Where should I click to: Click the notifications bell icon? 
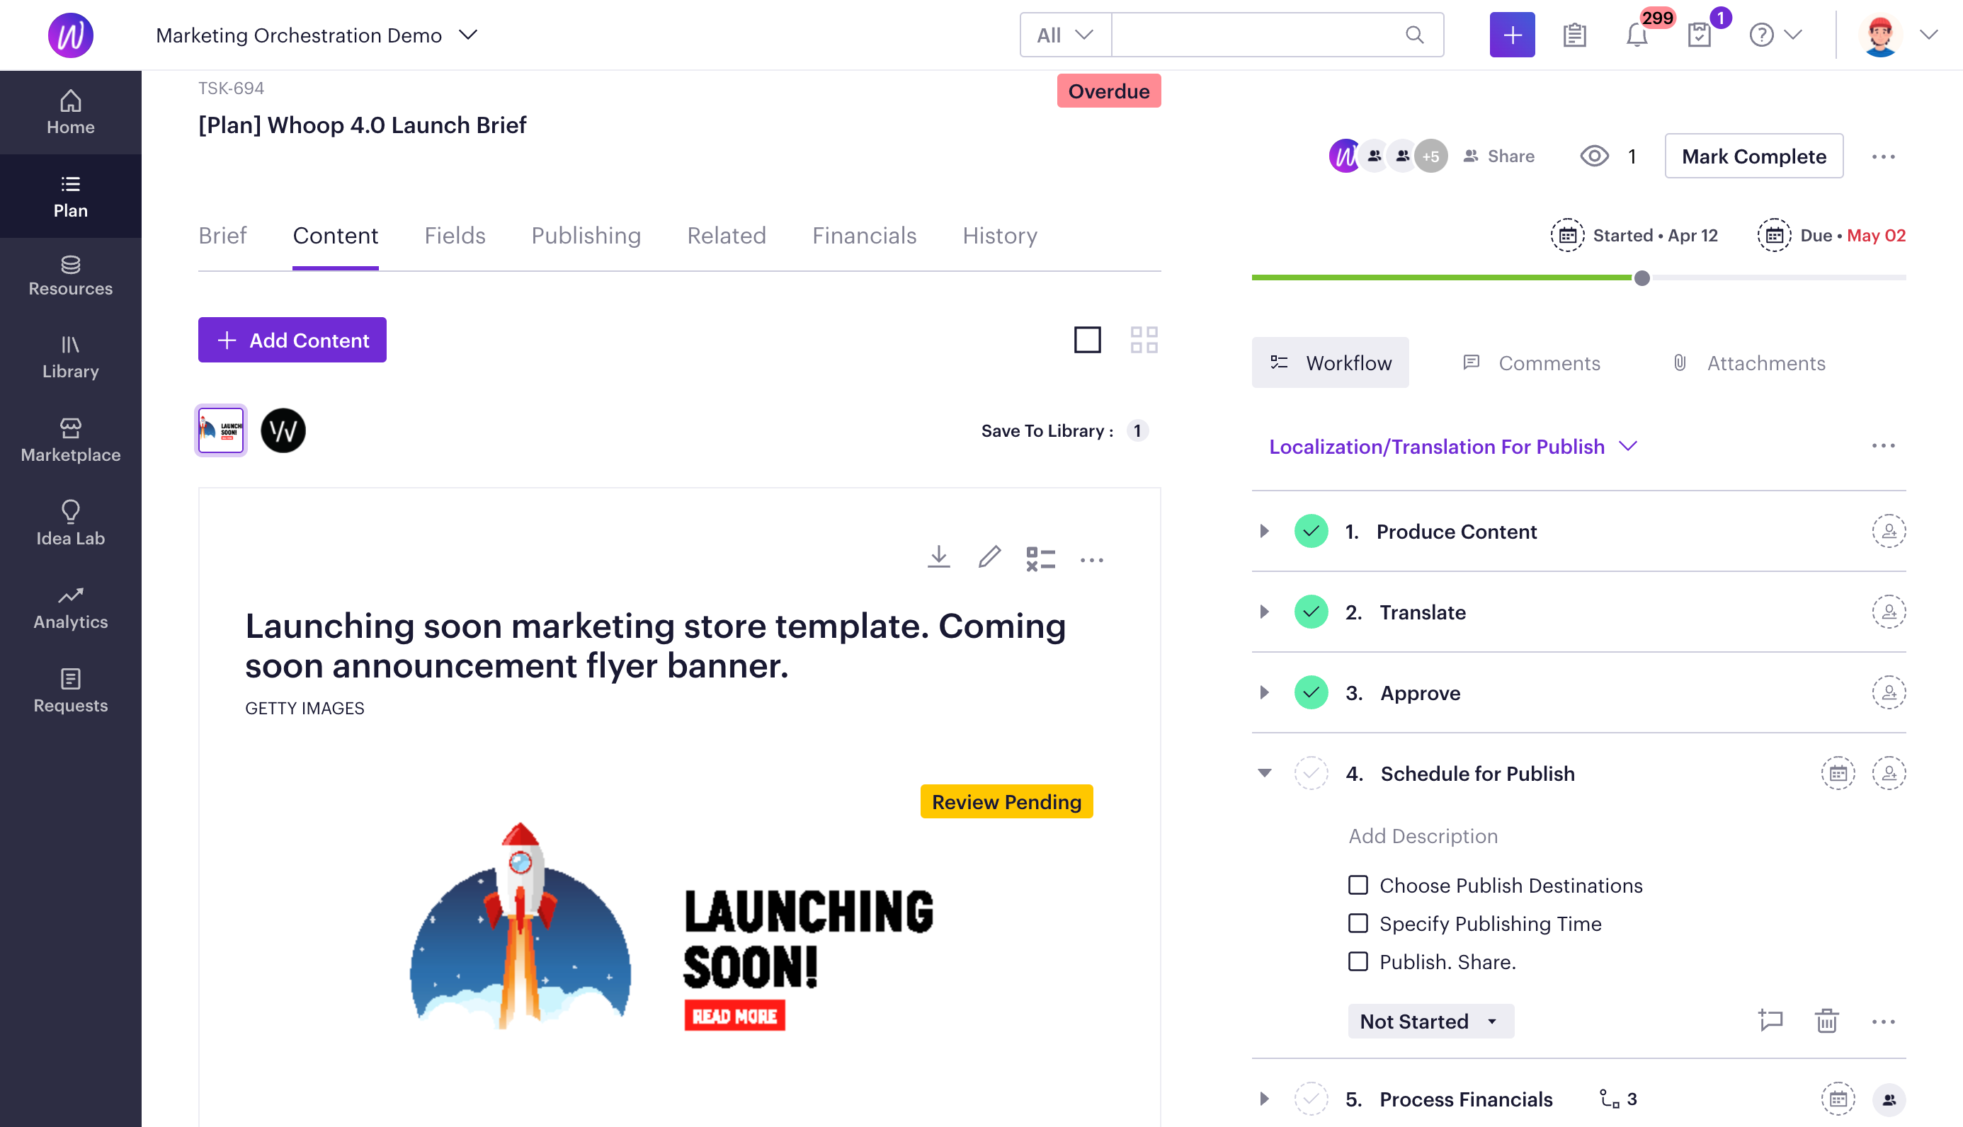click(x=1637, y=35)
